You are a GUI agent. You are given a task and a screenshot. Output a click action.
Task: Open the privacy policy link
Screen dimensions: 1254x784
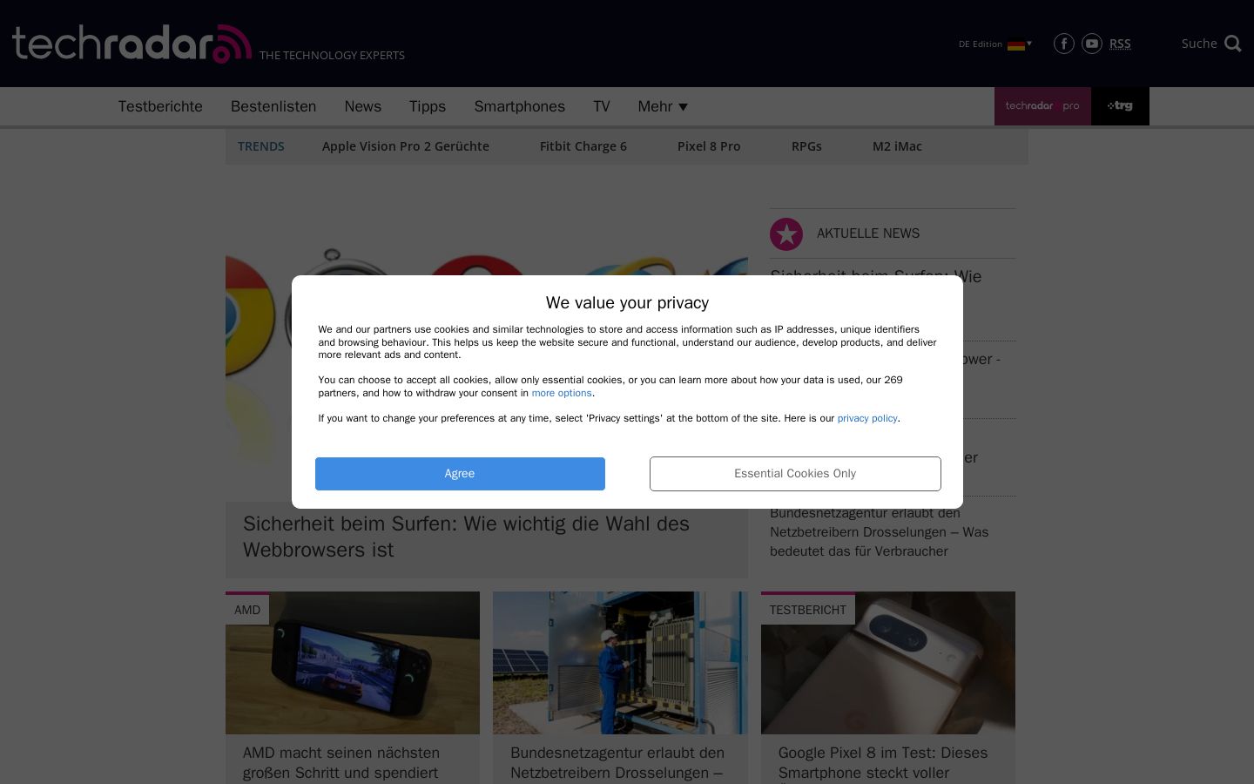pos(867,418)
